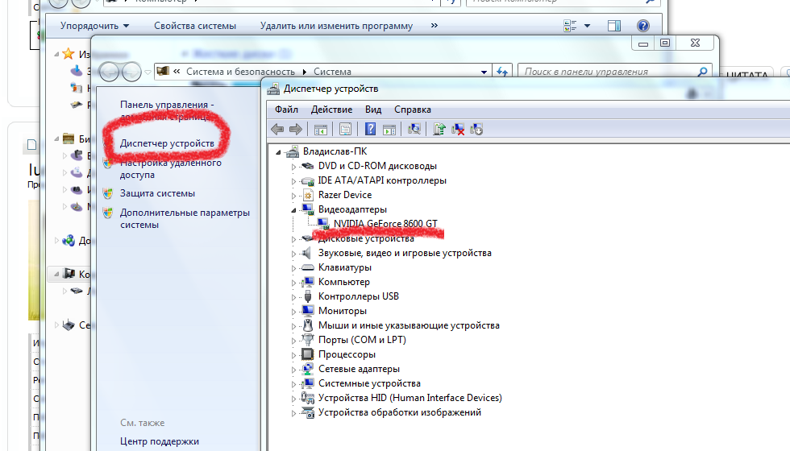Open Защита системы link
Image resolution: width=790 pixels, height=451 pixels.
pyautogui.click(x=157, y=193)
